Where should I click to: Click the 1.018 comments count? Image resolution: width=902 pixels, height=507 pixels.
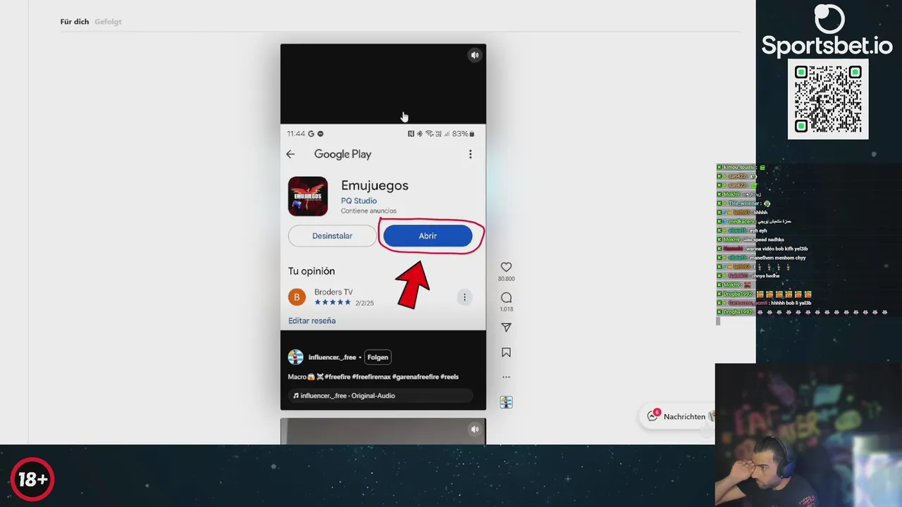[506, 309]
